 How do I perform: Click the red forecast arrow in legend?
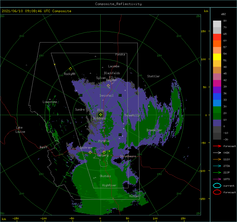(217, 146)
